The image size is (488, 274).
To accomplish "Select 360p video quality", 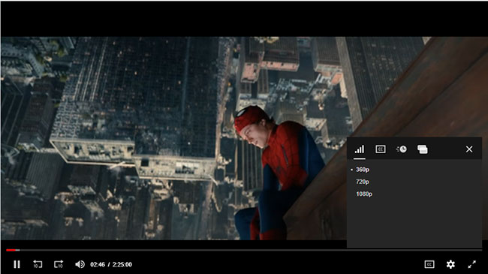I will 363,170.
